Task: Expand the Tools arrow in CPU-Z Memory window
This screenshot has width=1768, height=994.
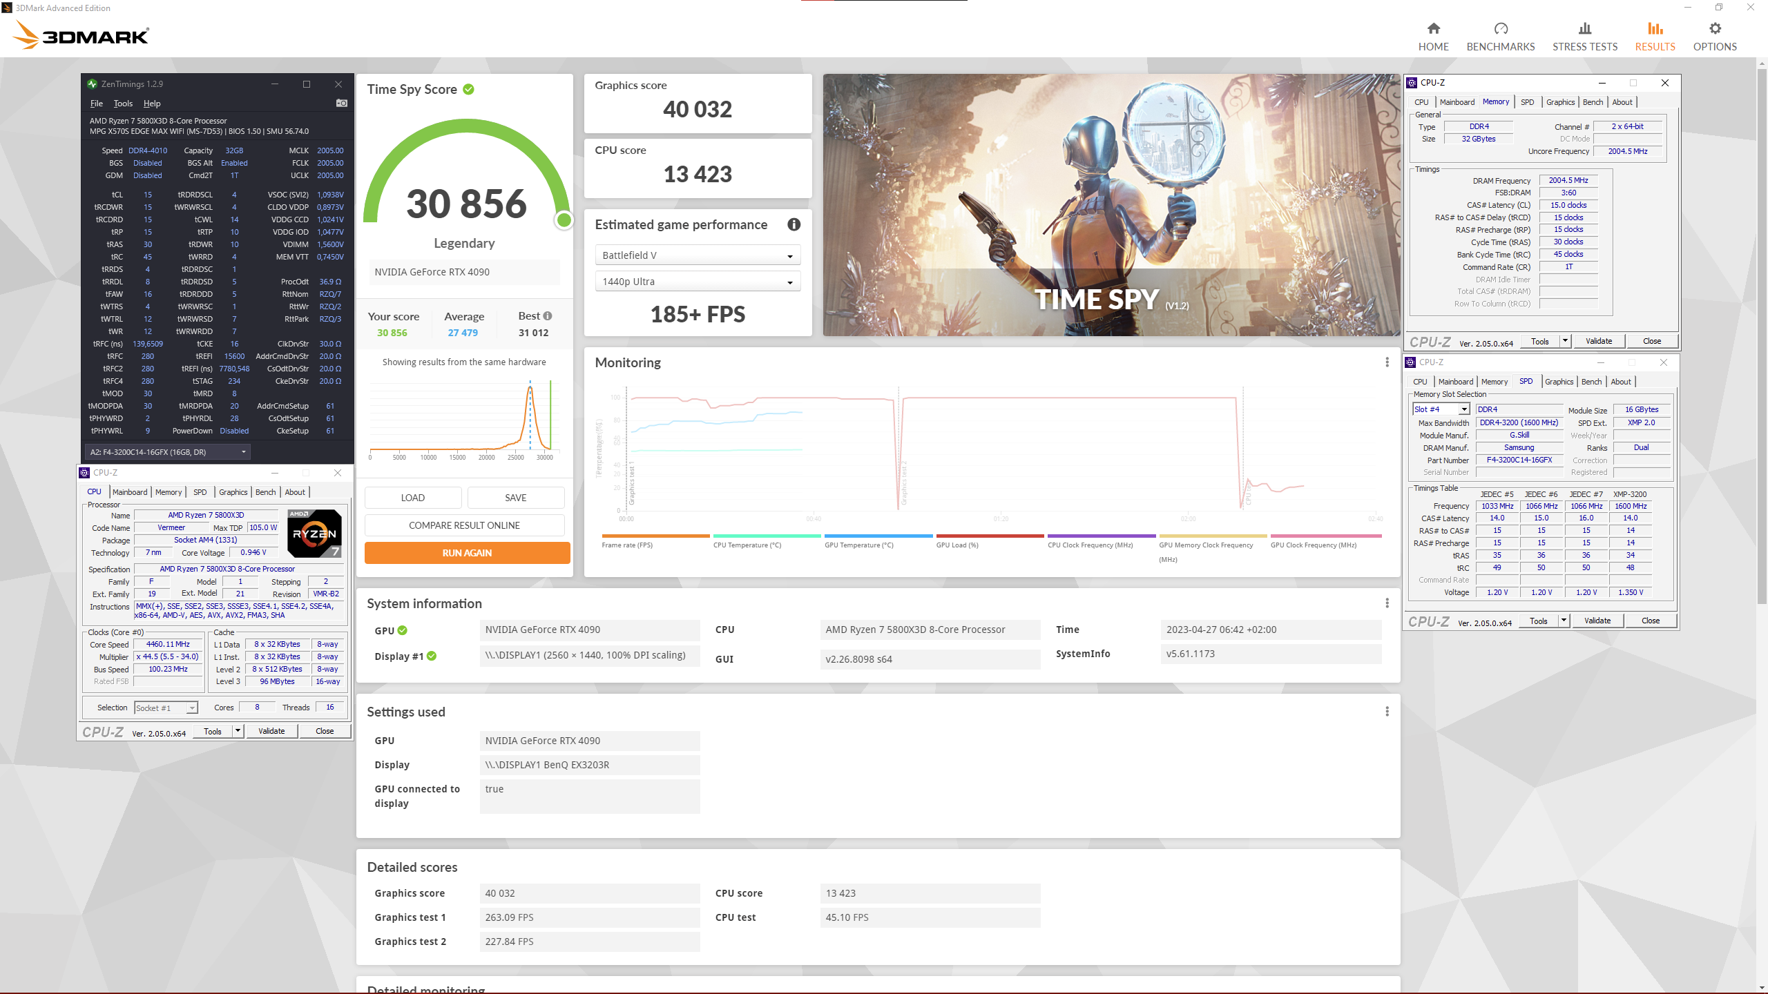Action: (1565, 341)
